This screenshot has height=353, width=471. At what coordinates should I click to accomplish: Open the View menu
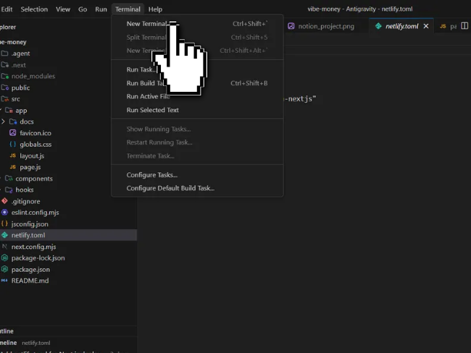point(63,9)
